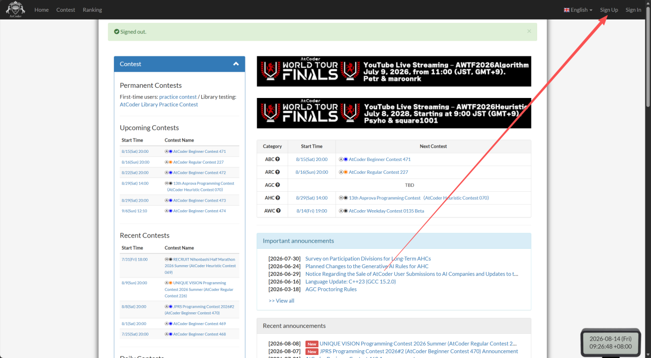
Task: Open UNIQUE VISION Programming Contest in Recent Contests
Action: 199,289
